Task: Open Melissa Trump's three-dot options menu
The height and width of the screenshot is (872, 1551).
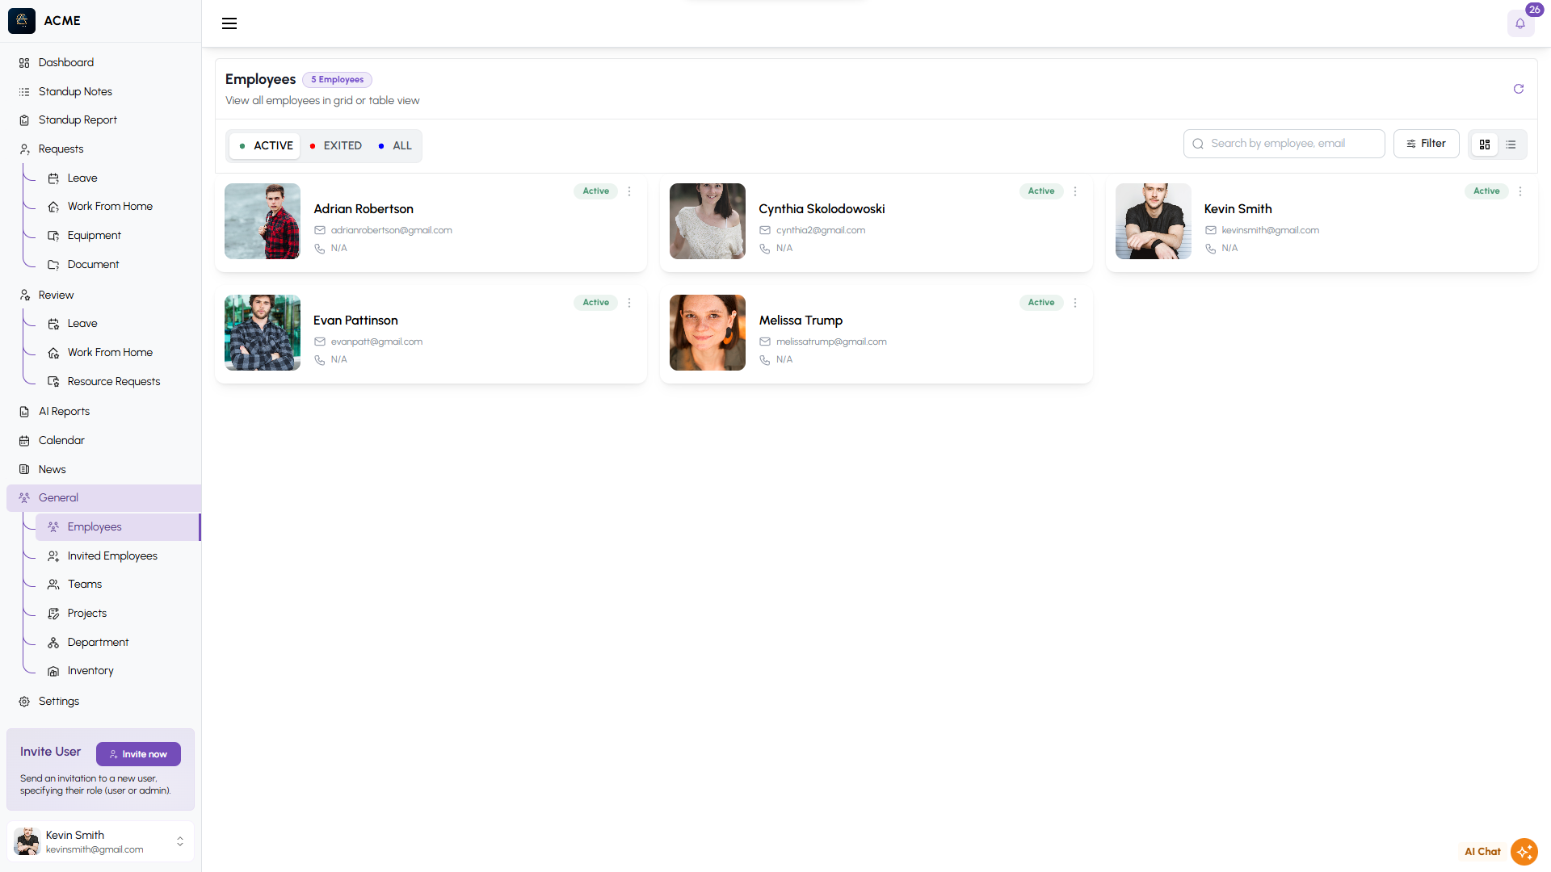Action: point(1075,303)
